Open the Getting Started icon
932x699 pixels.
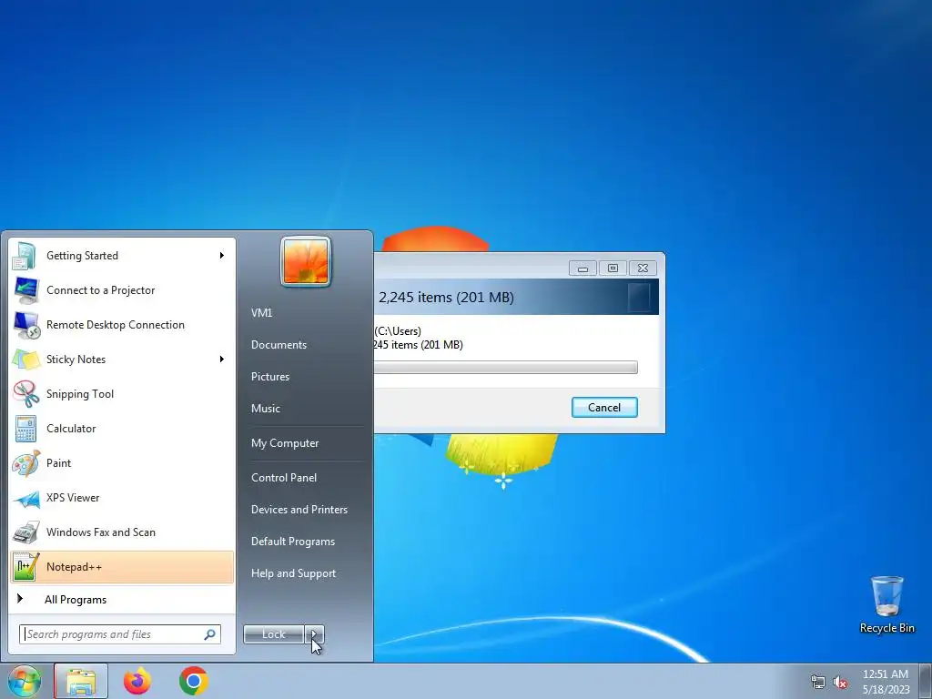pos(25,256)
